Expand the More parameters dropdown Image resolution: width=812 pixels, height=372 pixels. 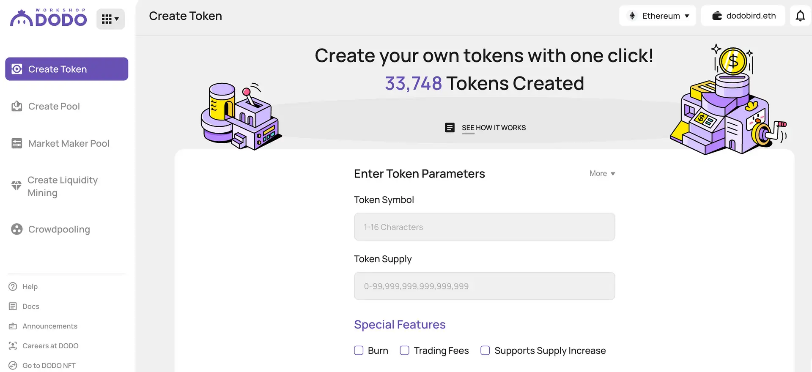[x=602, y=174]
